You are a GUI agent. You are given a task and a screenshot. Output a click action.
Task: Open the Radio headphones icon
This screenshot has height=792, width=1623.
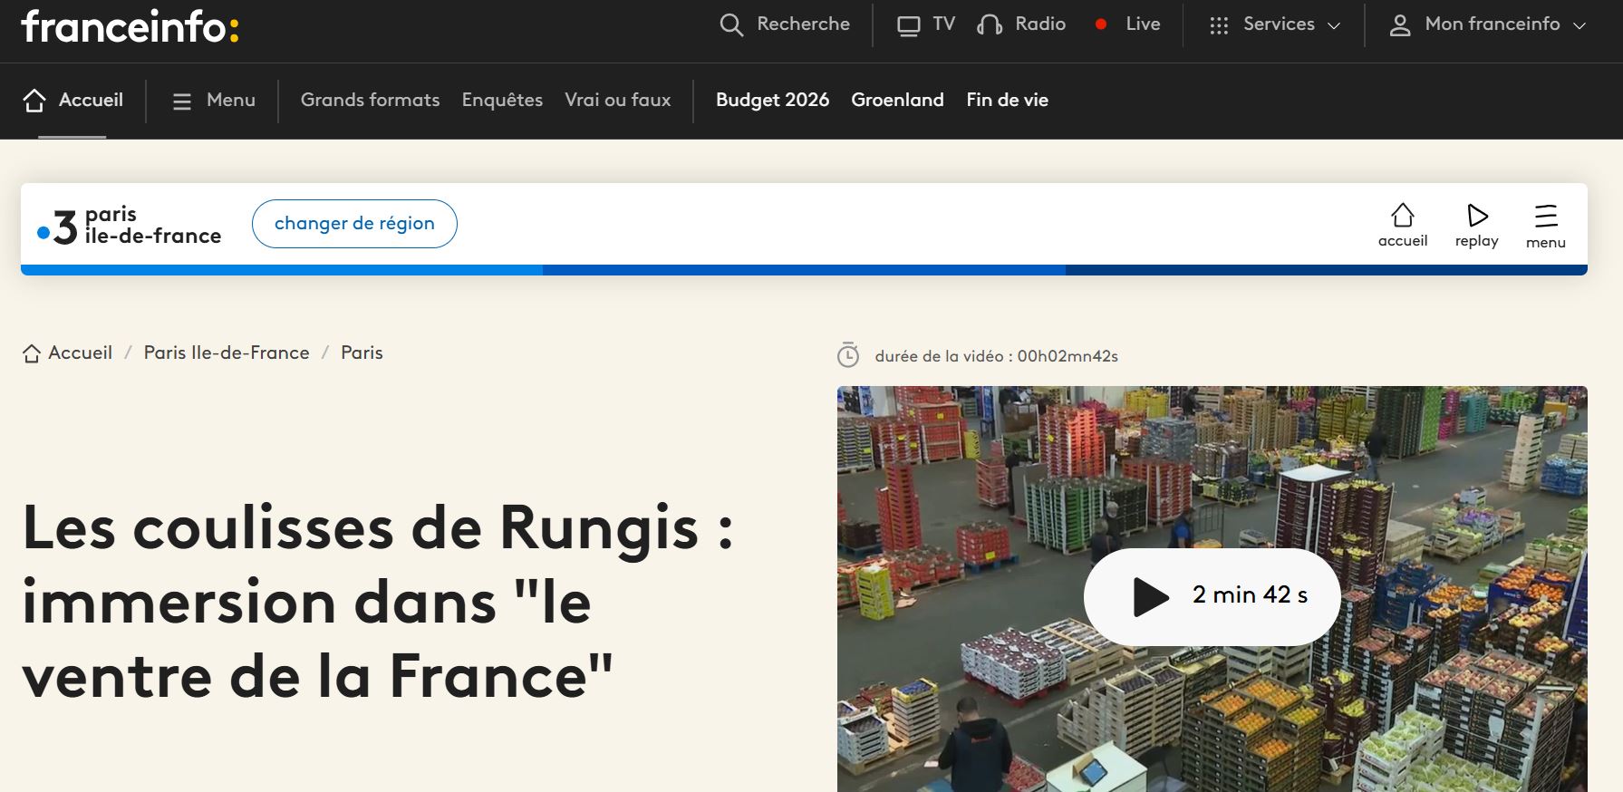pyautogui.click(x=990, y=24)
